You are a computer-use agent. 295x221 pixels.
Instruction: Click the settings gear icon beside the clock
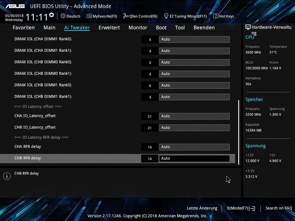(x=51, y=15)
